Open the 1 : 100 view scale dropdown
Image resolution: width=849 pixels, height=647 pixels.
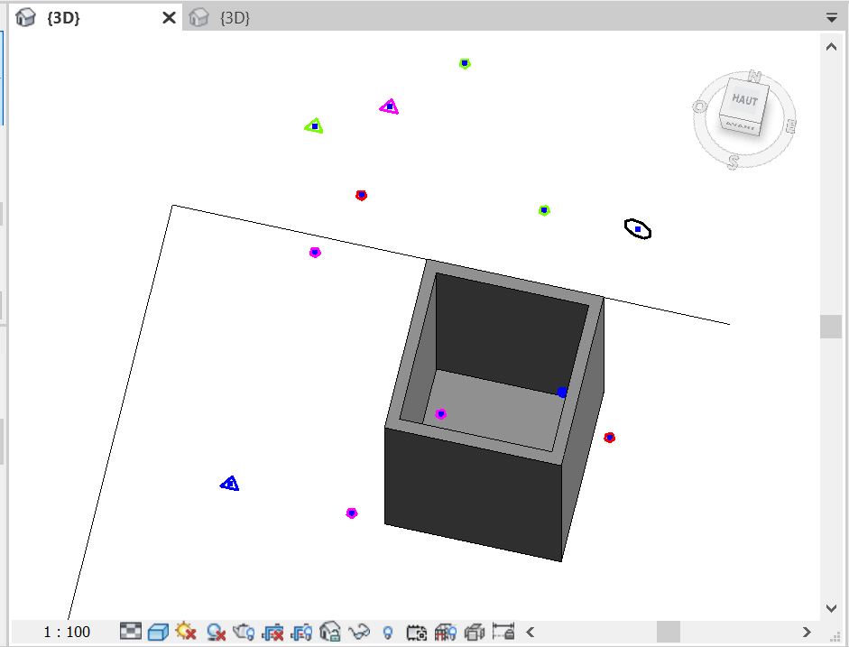[67, 632]
